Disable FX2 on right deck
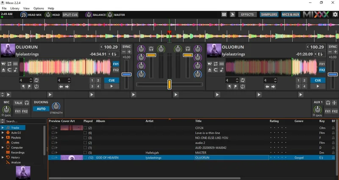The height and width of the screenshot is (180, 339). (322, 70)
